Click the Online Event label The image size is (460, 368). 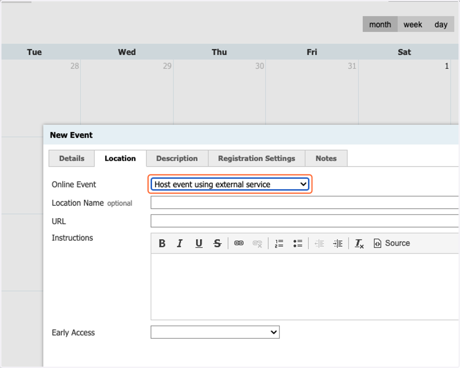(x=74, y=184)
